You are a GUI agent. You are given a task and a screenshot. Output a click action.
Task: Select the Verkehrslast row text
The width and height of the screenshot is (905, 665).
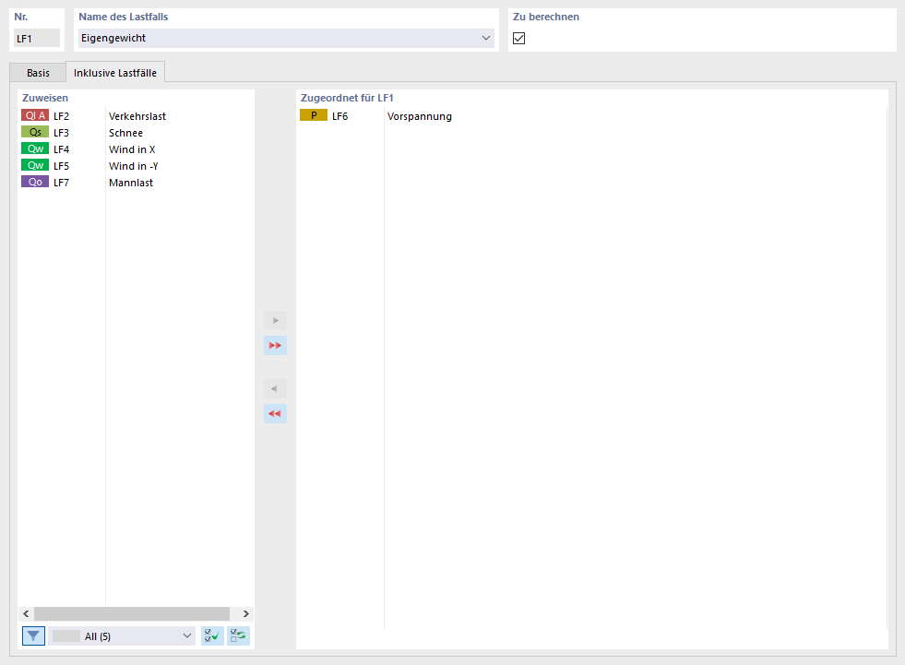pyautogui.click(x=137, y=116)
